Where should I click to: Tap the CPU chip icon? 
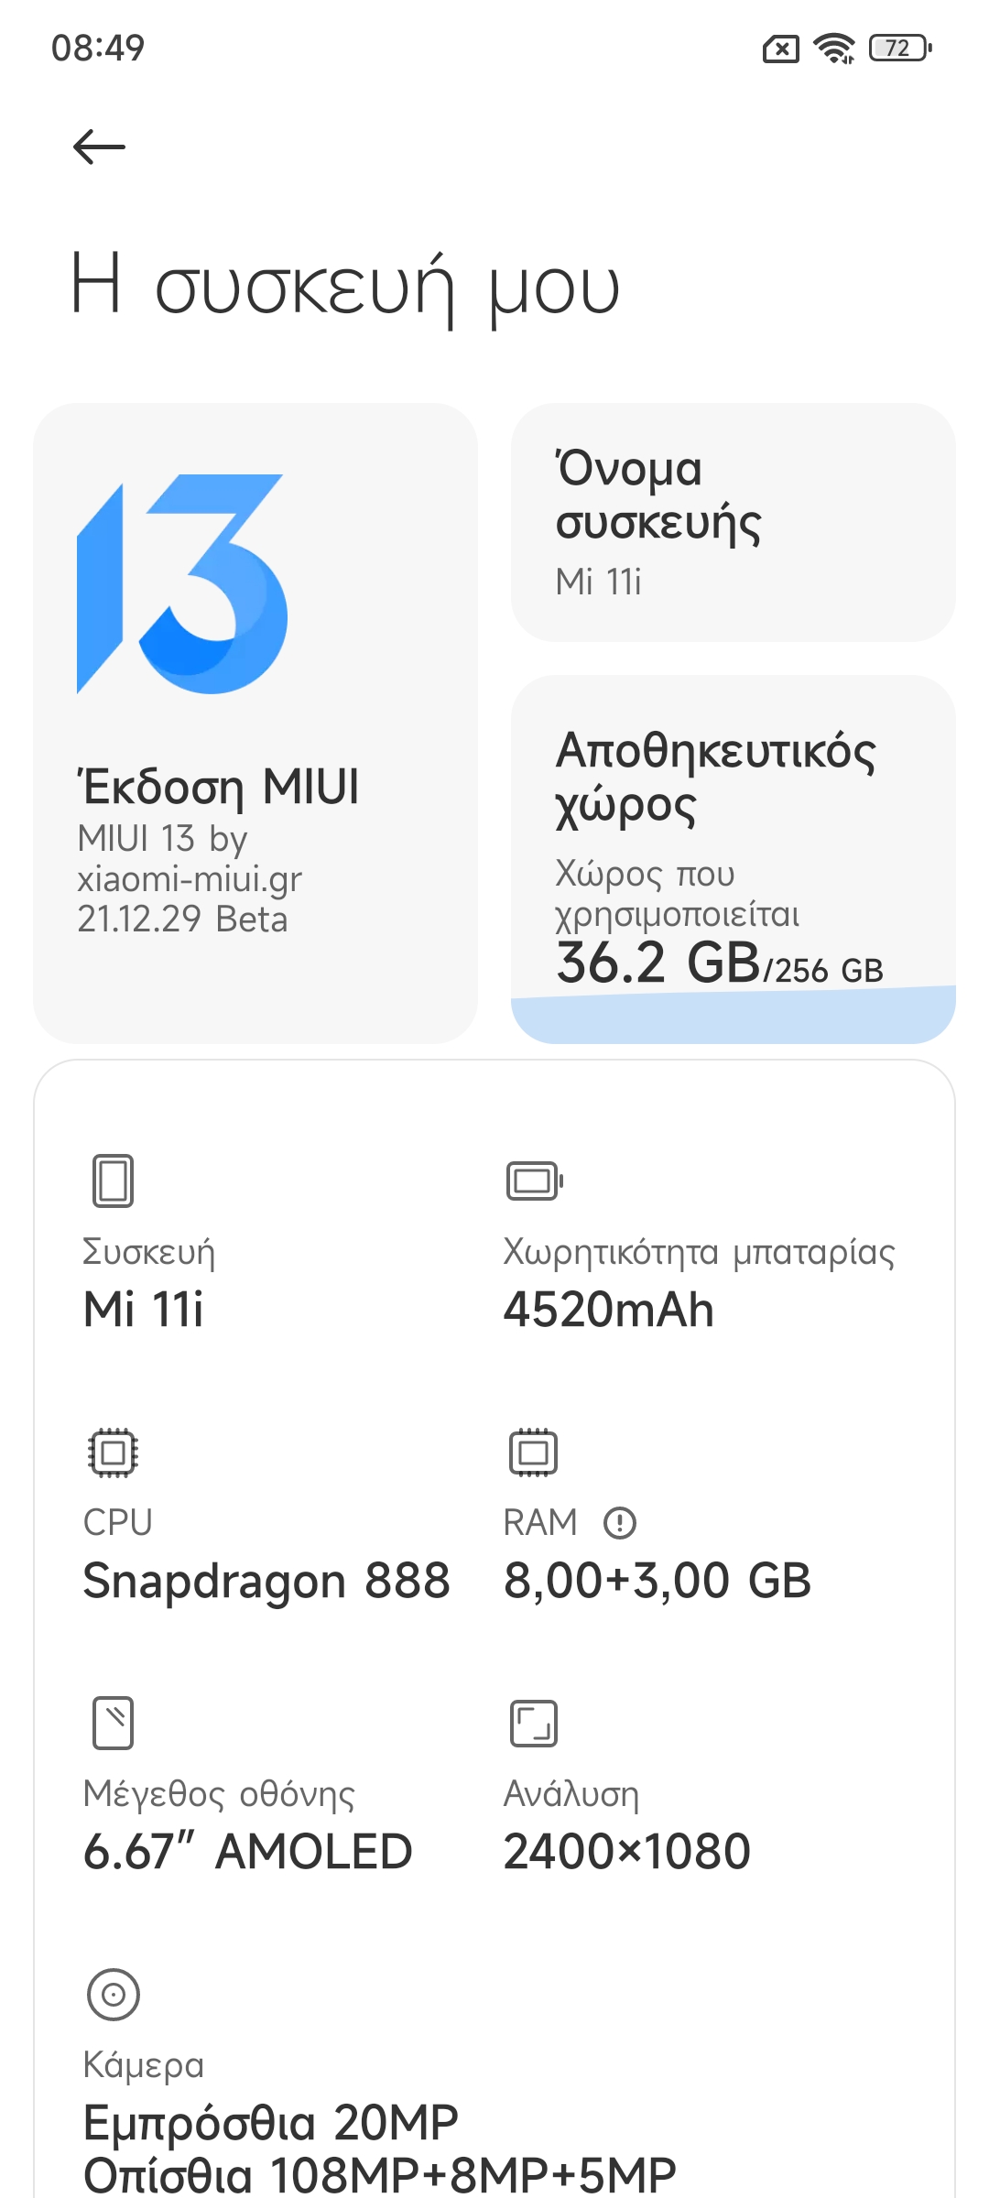[x=114, y=1453]
